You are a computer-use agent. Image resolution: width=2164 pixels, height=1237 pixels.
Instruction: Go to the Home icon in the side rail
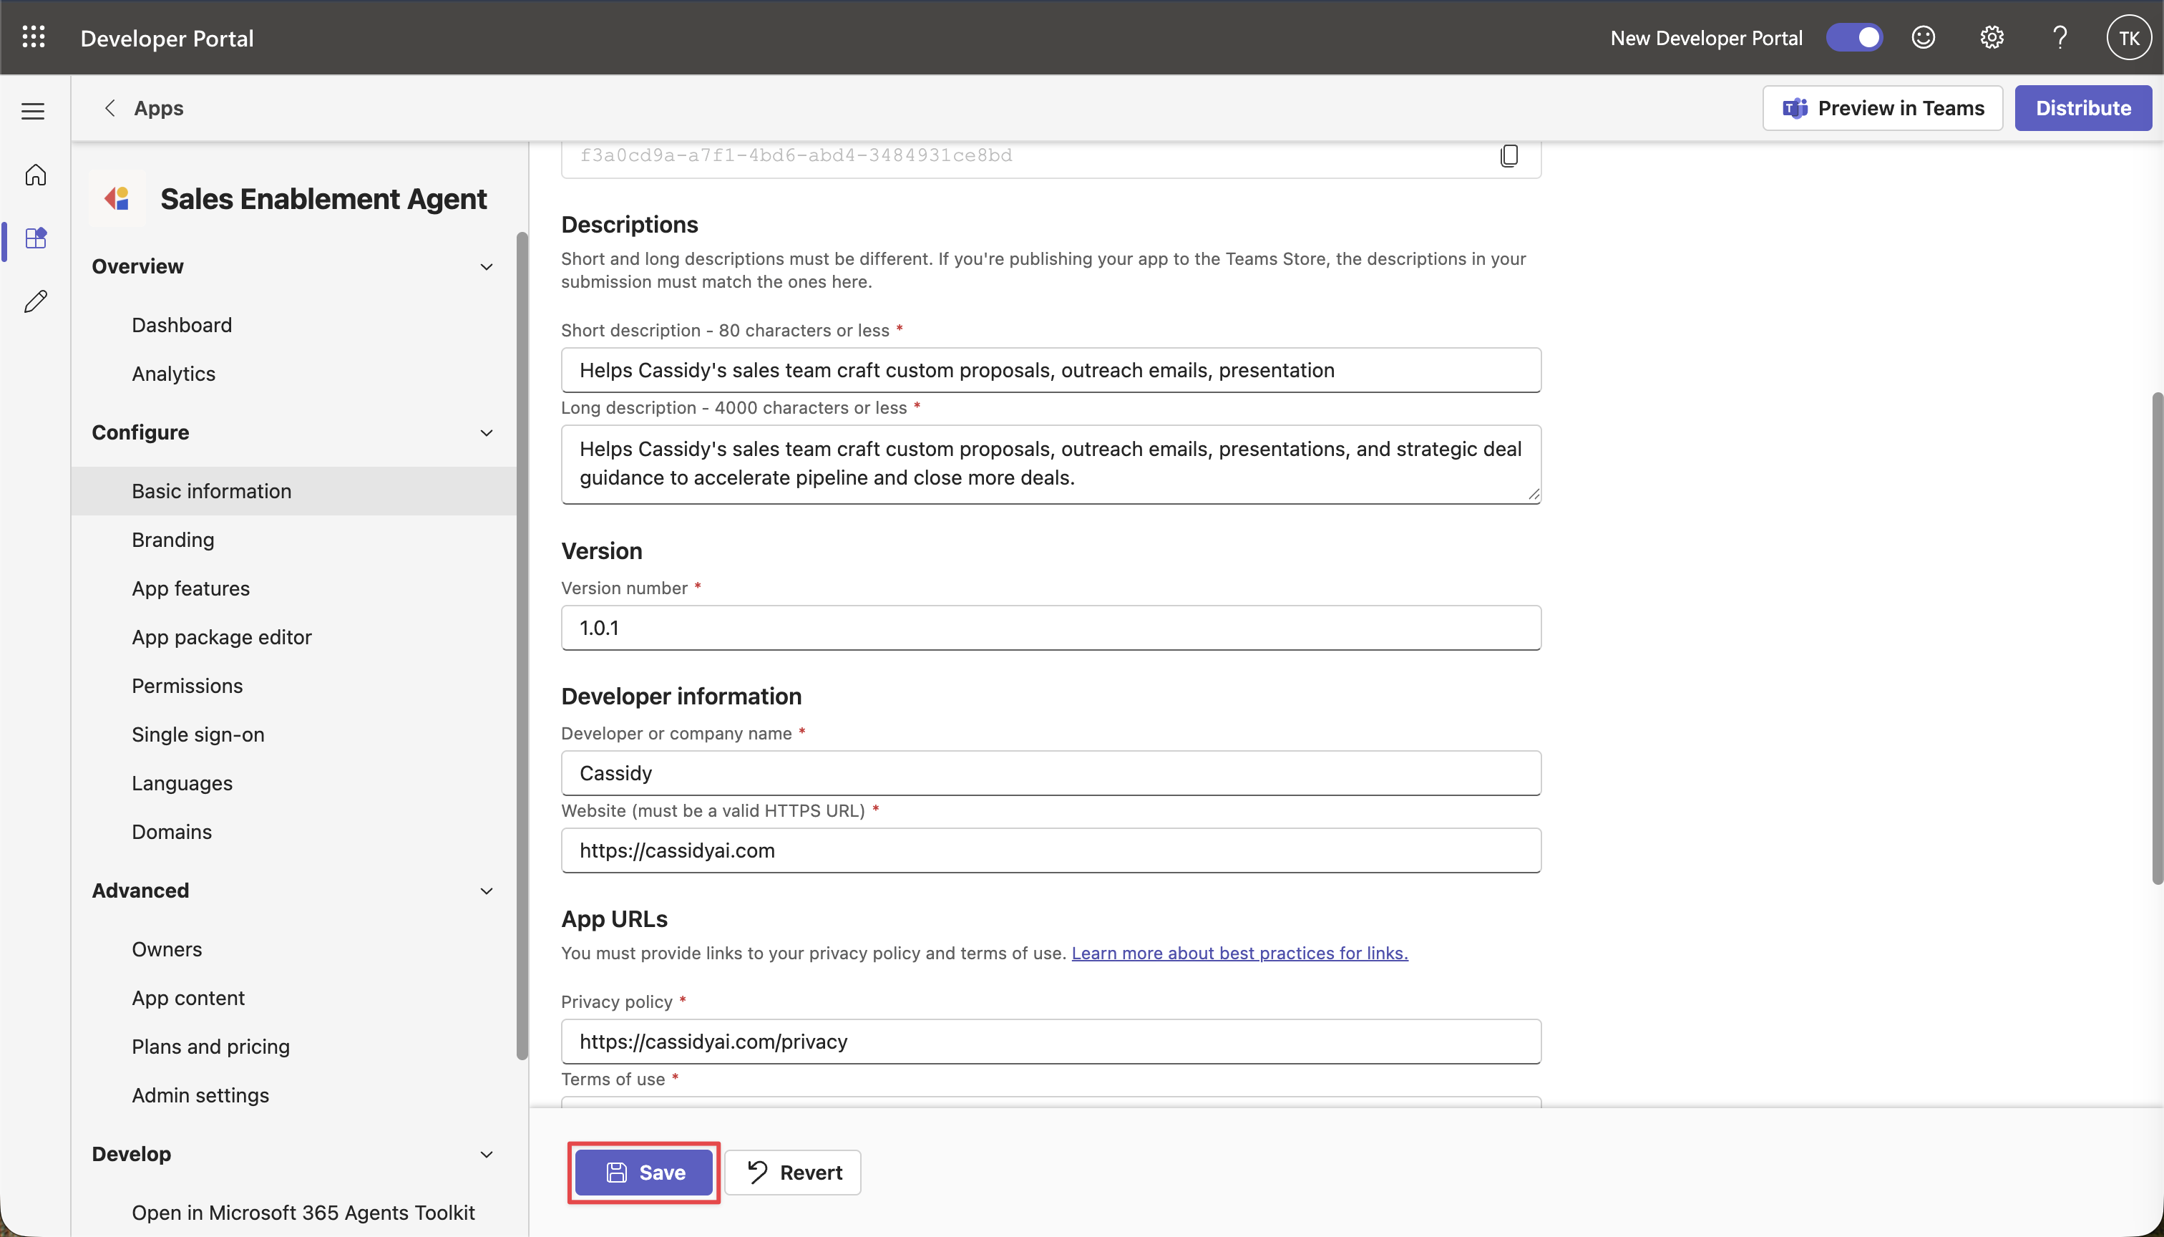[x=36, y=175]
